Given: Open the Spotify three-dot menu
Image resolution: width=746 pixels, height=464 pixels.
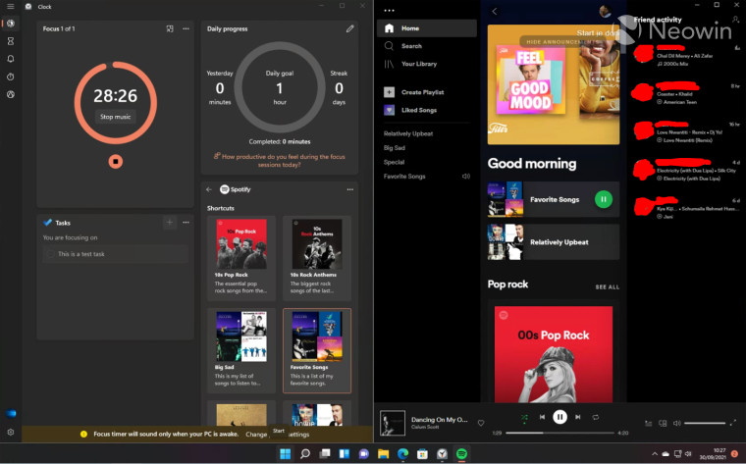Looking at the screenshot, I should click(389, 11).
